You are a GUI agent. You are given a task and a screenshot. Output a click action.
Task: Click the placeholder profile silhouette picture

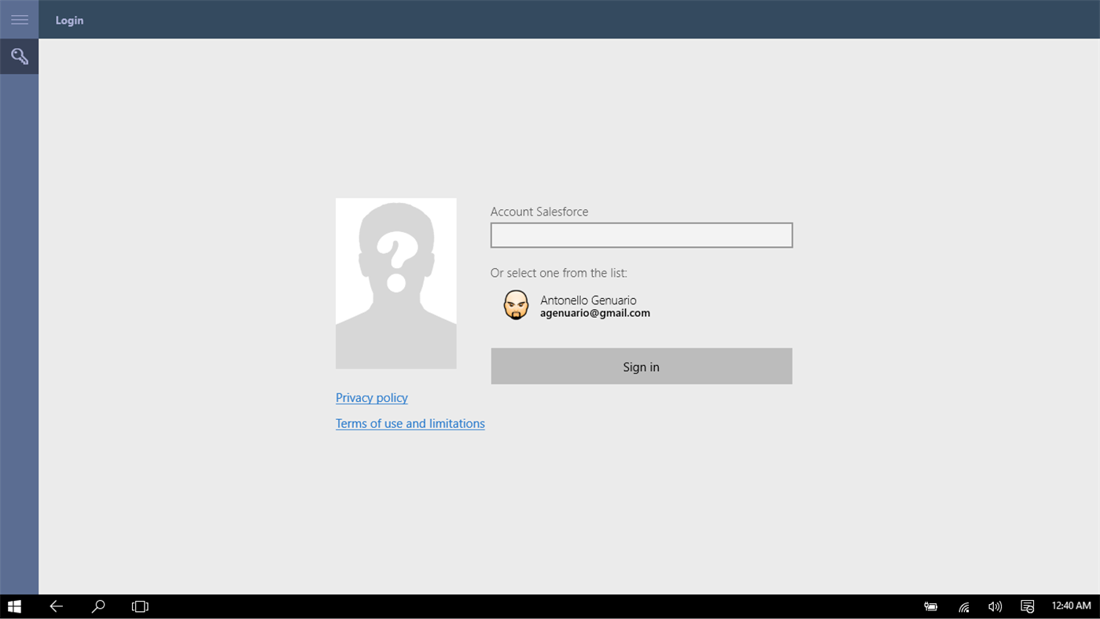point(395,282)
